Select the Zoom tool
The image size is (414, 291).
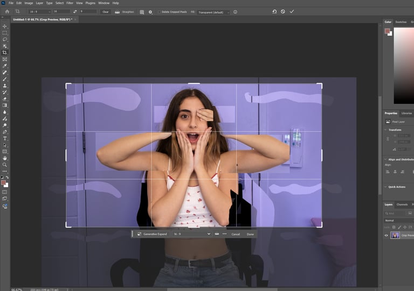coord(5,165)
